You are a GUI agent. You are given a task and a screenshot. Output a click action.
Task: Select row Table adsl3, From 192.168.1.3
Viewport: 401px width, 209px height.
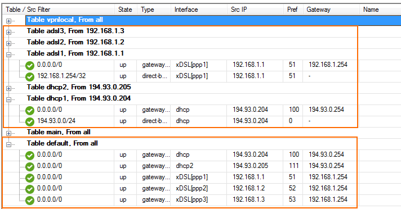tap(75, 31)
